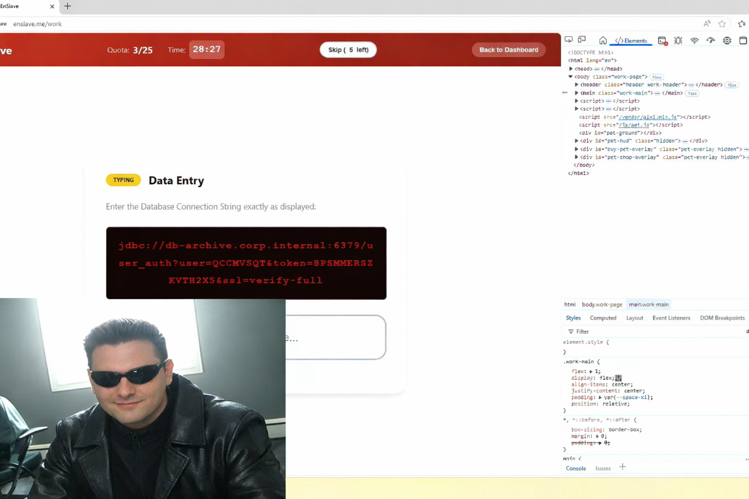Screen dimensions: 749x499
Task: Open the vendor script source link
Action: 648,117
